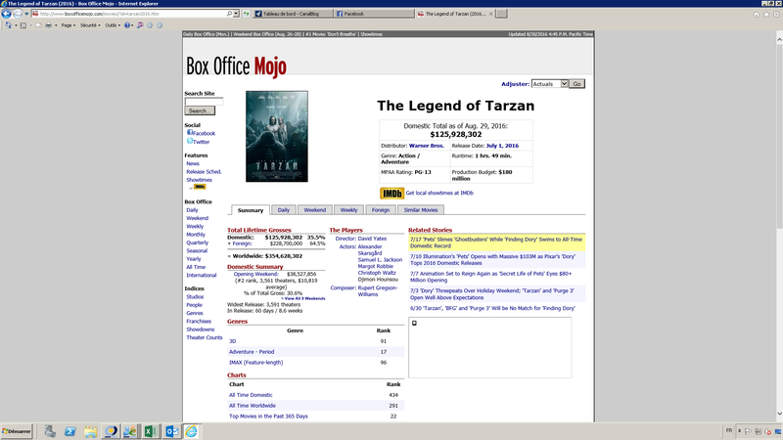
Task: Open the Home icon in IE command bar
Action: [9, 25]
